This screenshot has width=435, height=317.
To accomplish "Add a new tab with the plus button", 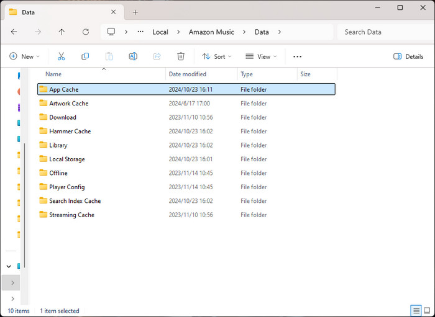I will (135, 12).
